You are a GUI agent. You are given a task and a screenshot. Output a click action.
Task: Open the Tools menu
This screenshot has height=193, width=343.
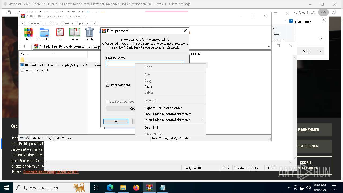(53, 23)
